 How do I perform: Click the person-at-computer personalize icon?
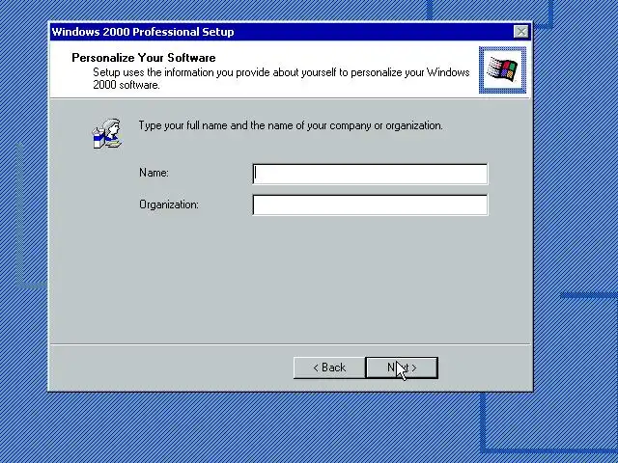pyautogui.click(x=107, y=134)
